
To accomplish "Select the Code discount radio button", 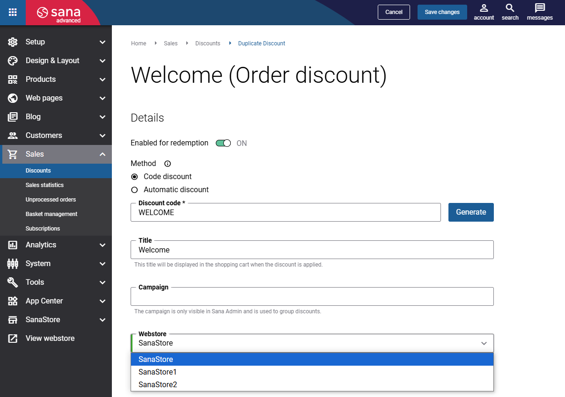I will point(134,177).
